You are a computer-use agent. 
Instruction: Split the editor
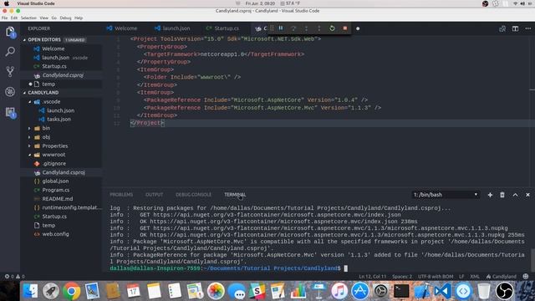point(515,28)
